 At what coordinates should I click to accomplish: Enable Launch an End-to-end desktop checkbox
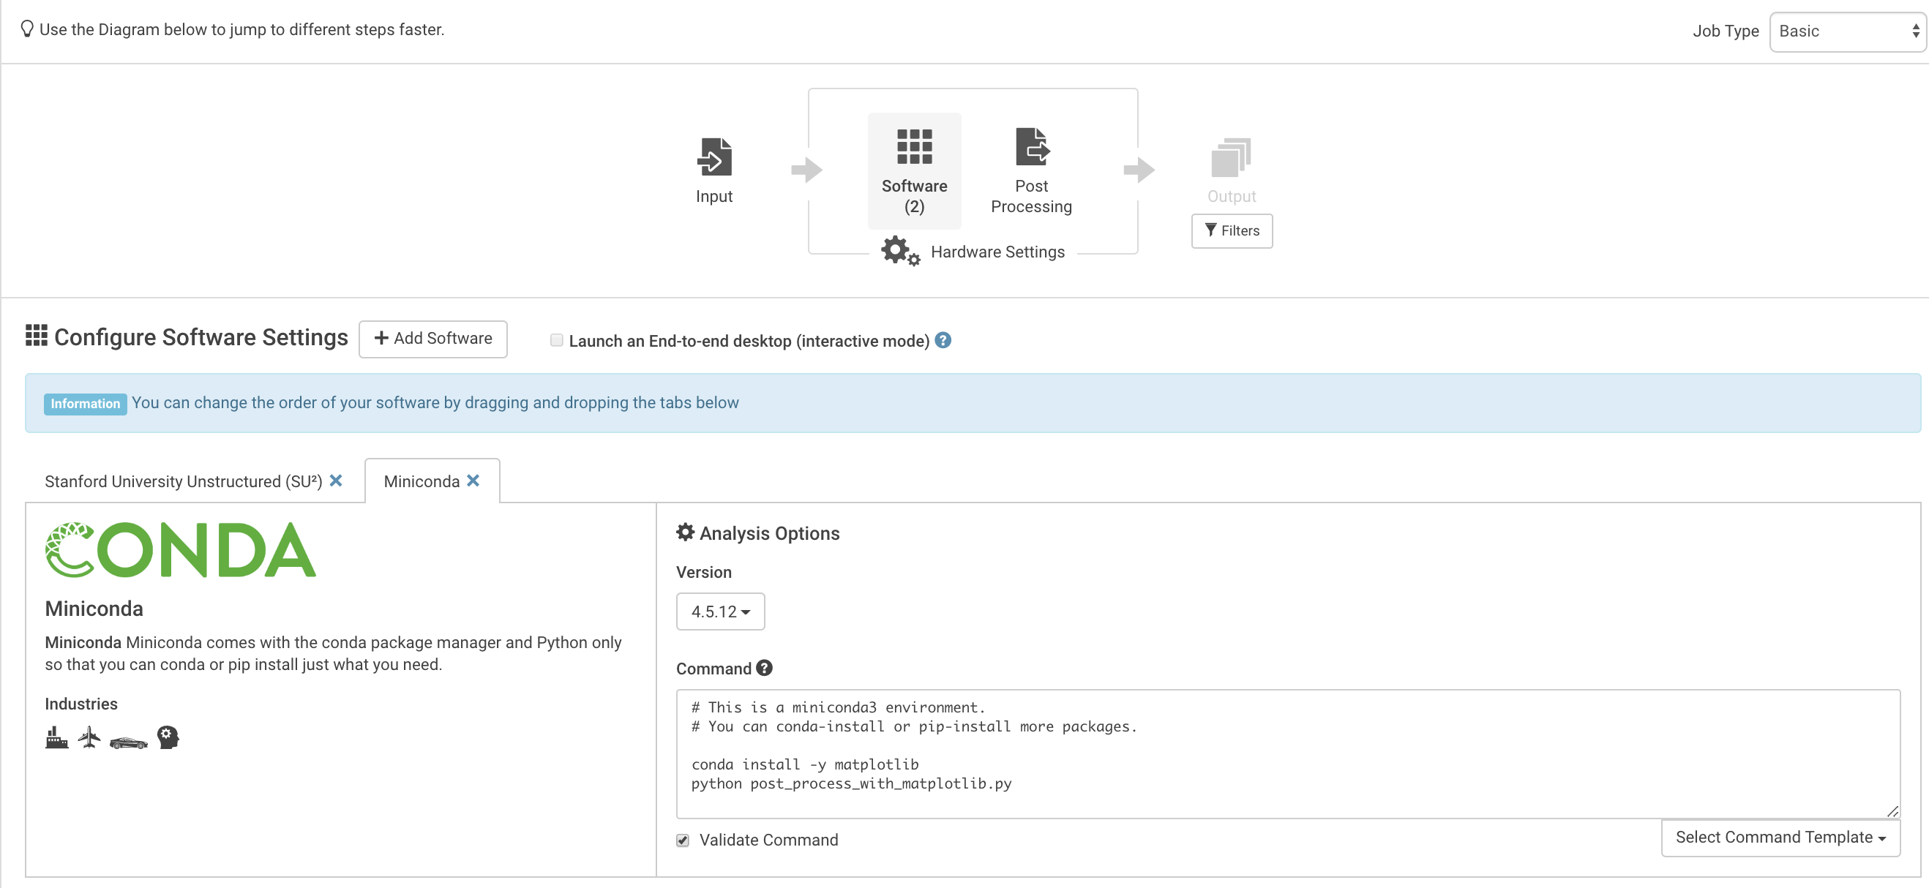pos(555,341)
